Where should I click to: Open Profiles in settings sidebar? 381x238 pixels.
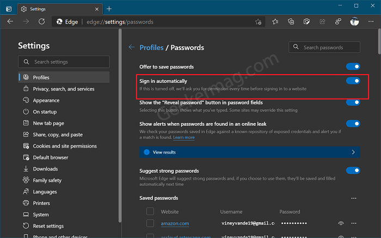point(64,77)
